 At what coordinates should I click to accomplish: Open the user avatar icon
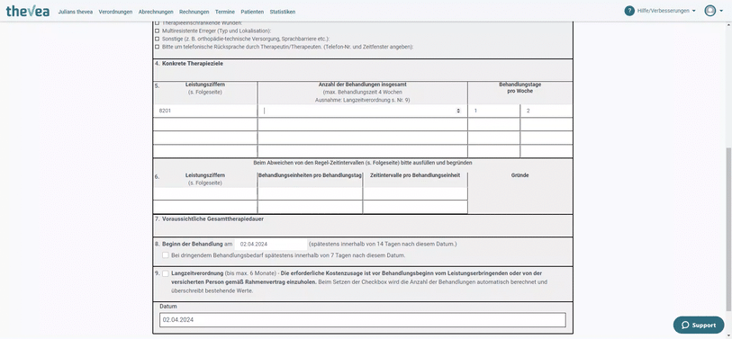(x=710, y=11)
